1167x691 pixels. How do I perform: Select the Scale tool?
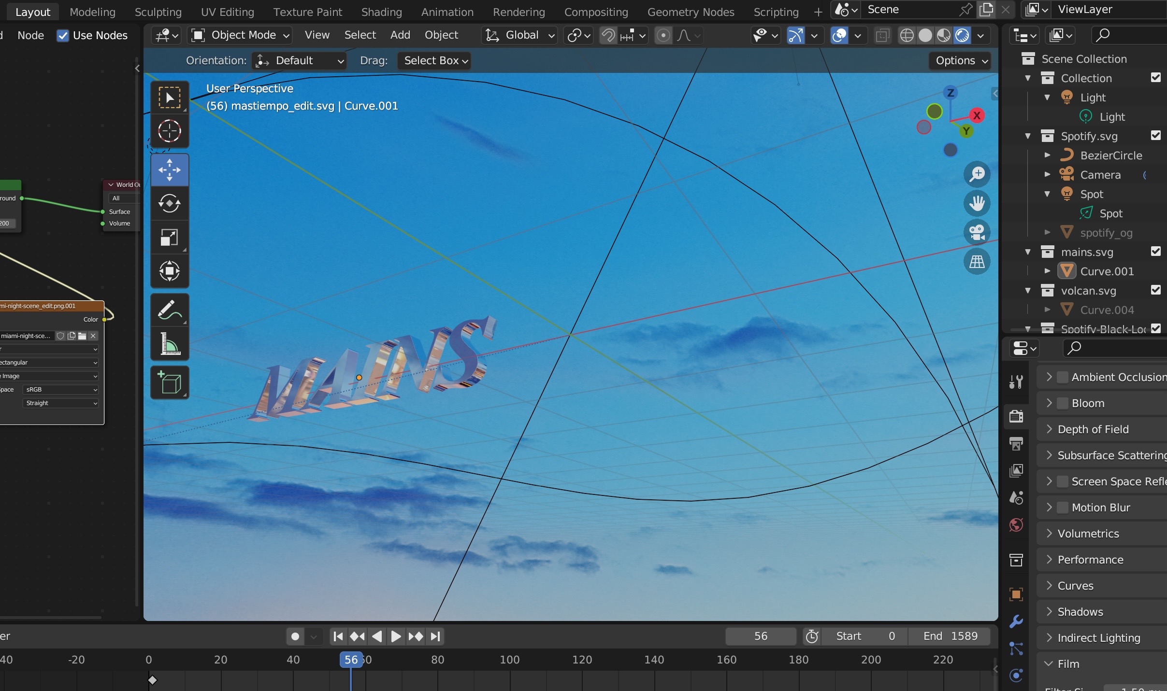pos(169,238)
